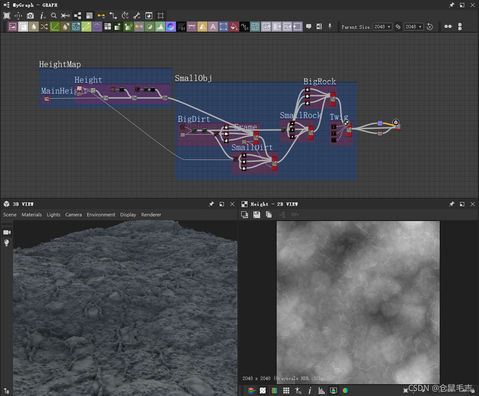The image size is (479, 396).
Task: Add a Directional Warp node
Action: [76, 27]
